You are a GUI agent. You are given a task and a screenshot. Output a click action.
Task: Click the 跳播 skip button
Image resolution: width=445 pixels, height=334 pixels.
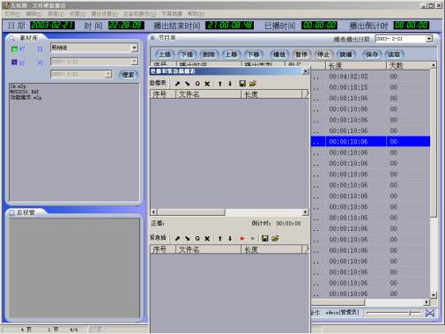pos(345,55)
